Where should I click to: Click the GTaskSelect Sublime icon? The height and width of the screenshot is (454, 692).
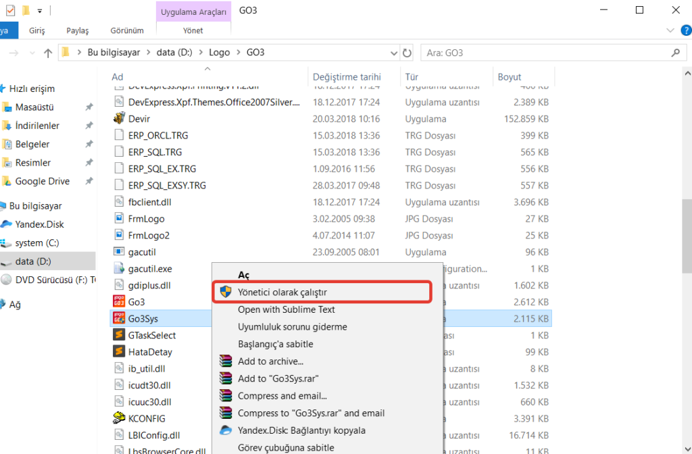118,335
